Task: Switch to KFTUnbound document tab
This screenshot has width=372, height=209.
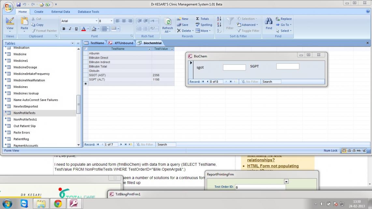Action: tap(121, 43)
